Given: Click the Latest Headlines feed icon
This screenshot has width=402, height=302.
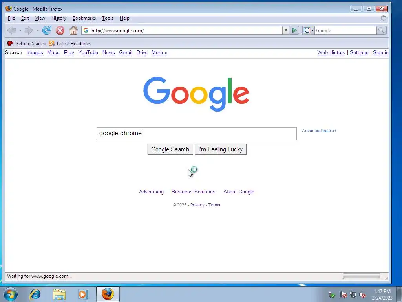Looking at the screenshot, I should 51,43.
